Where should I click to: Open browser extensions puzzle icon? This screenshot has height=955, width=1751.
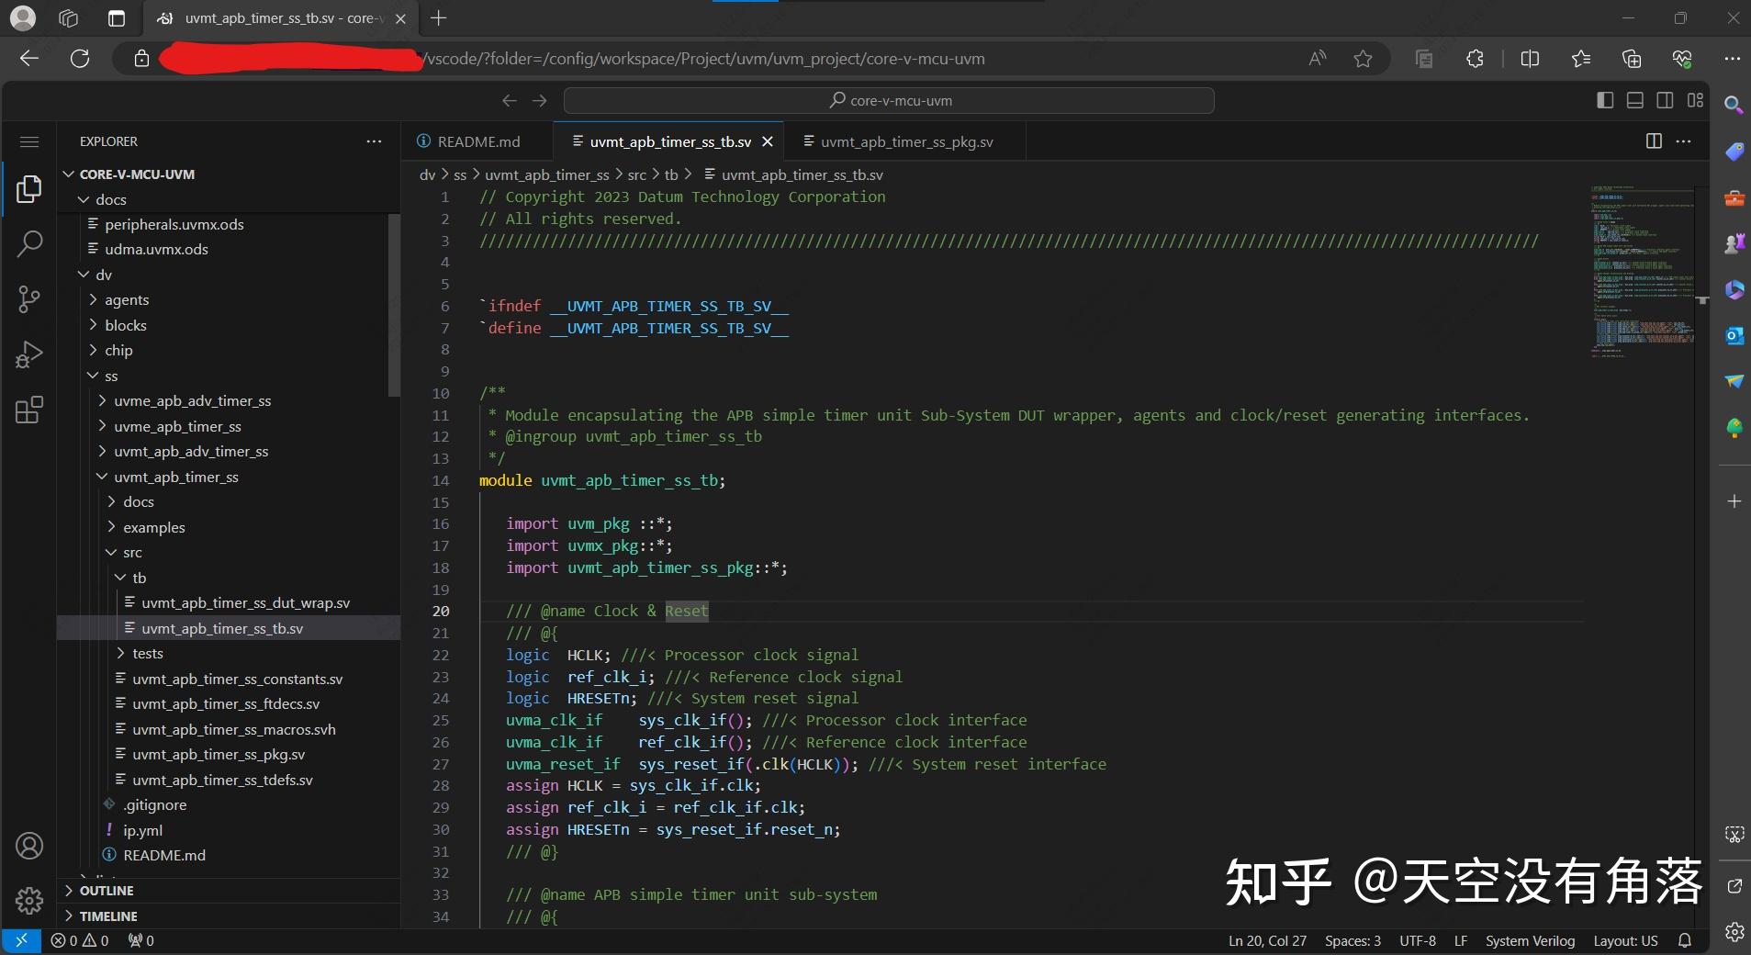[x=1475, y=59]
